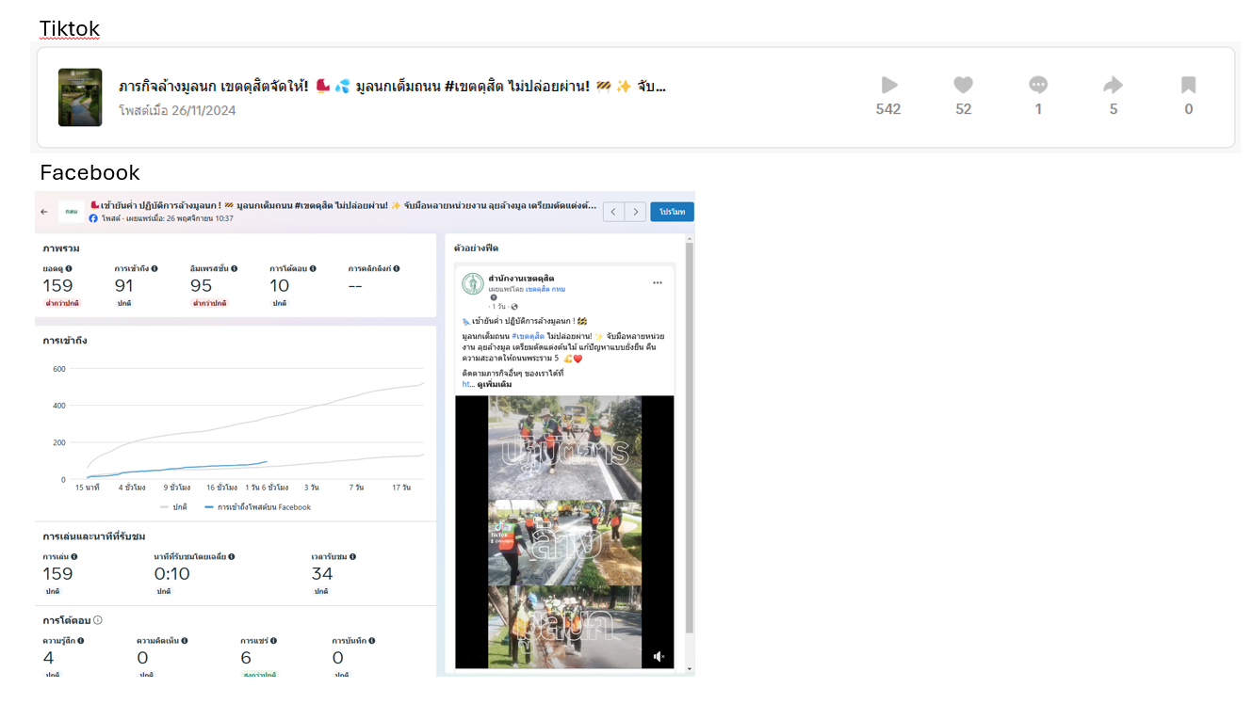This screenshot has width=1253, height=704.
Task: Show info for the เวลารับชม metric
Action: 351,556
